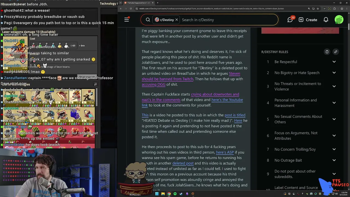Open Spotify from the taskbar
This screenshot has width=350, height=197.
pos(175,194)
